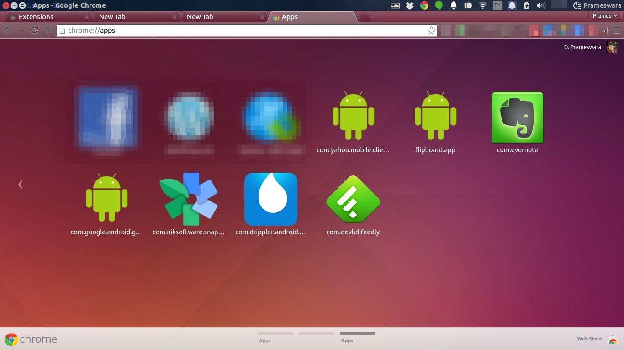Open the battery status indicator
The width and height of the screenshot is (624, 350).
pos(527,5)
